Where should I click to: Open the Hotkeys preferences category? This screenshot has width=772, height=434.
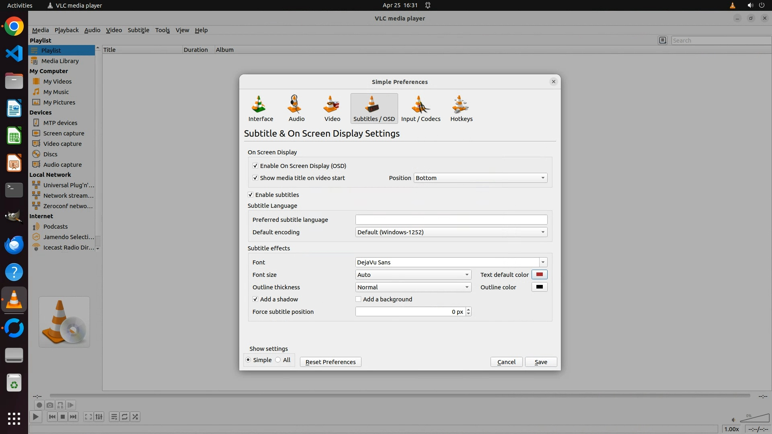coord(461,108)
